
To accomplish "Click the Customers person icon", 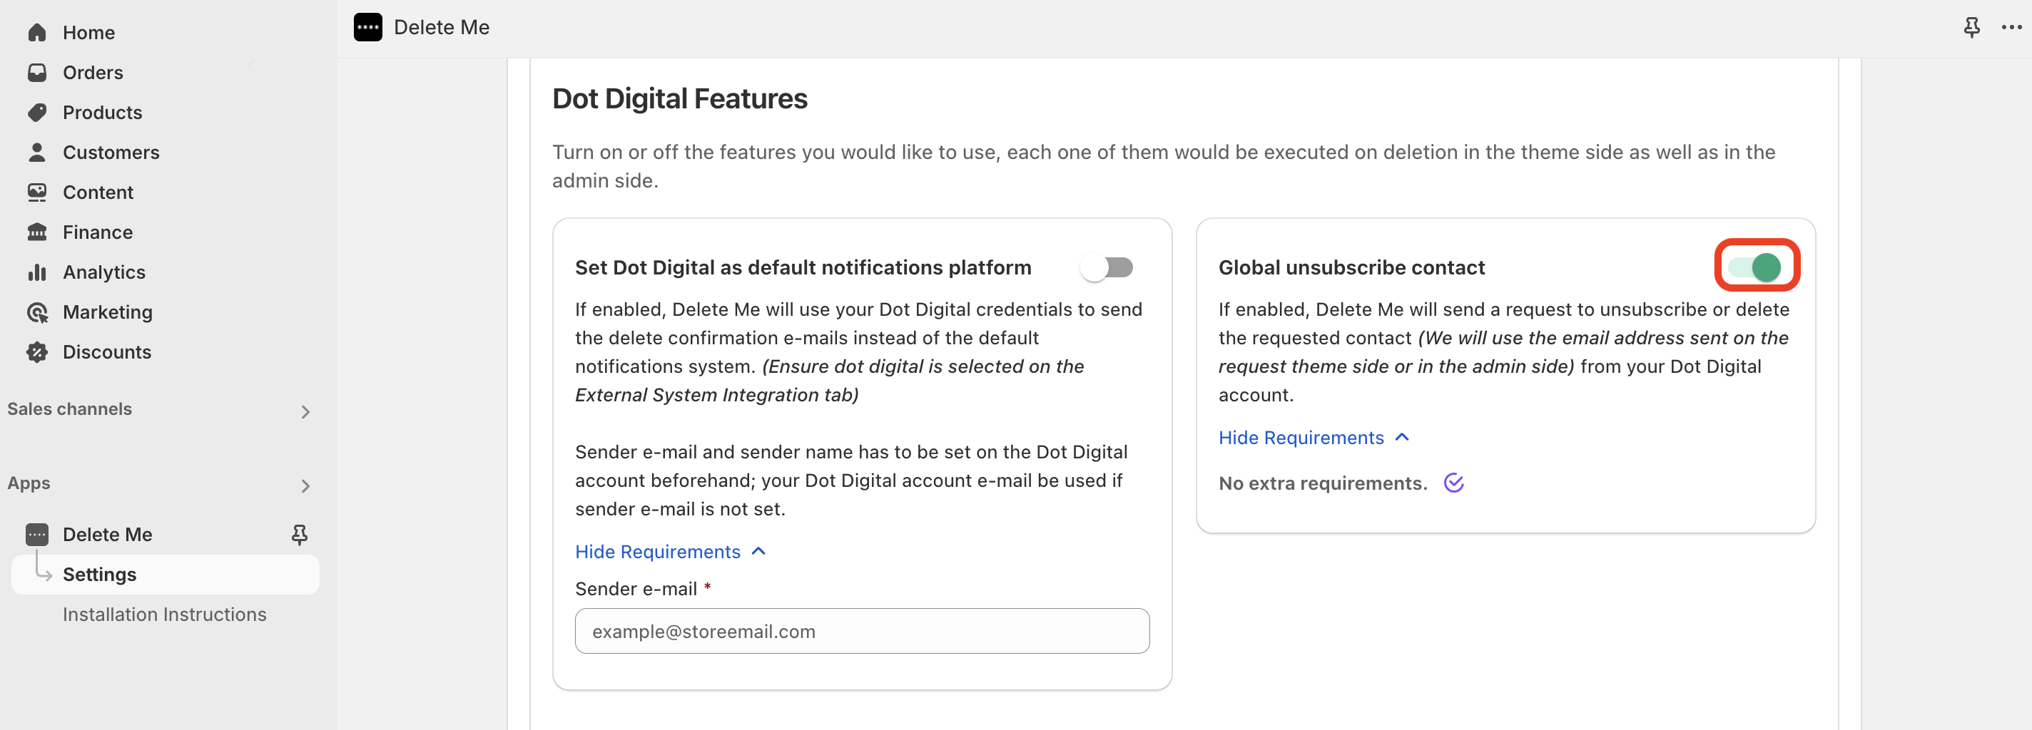I will (x=37, y=152).
